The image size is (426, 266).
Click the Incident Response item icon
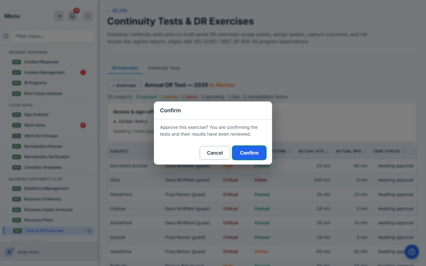[17, 62]
